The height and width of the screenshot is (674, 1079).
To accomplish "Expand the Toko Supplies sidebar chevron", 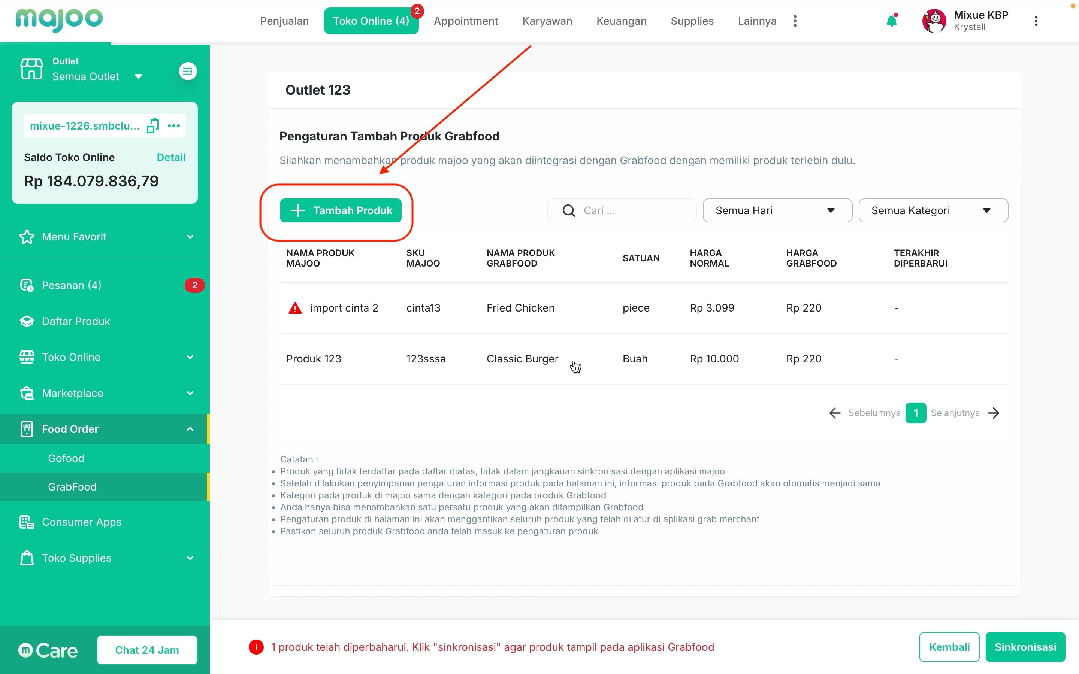I will (190, 558).
